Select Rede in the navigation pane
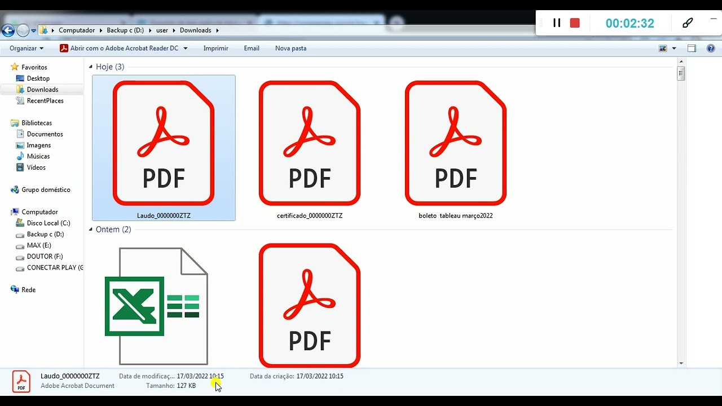The width and height of the screenshot is (722, 406). pyautogui.click(x=28, y=290)
